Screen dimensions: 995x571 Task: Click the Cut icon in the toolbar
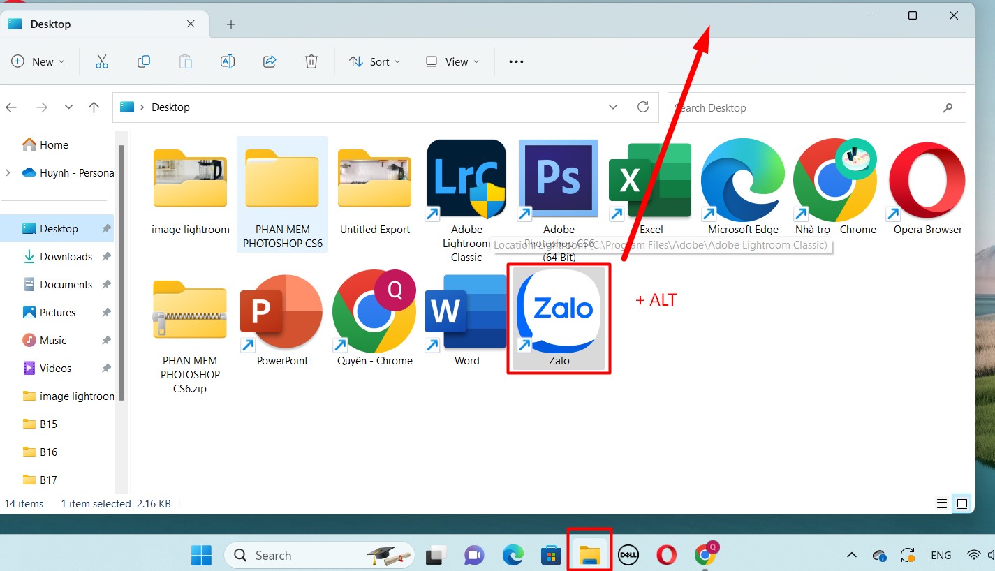coord(102,61)
